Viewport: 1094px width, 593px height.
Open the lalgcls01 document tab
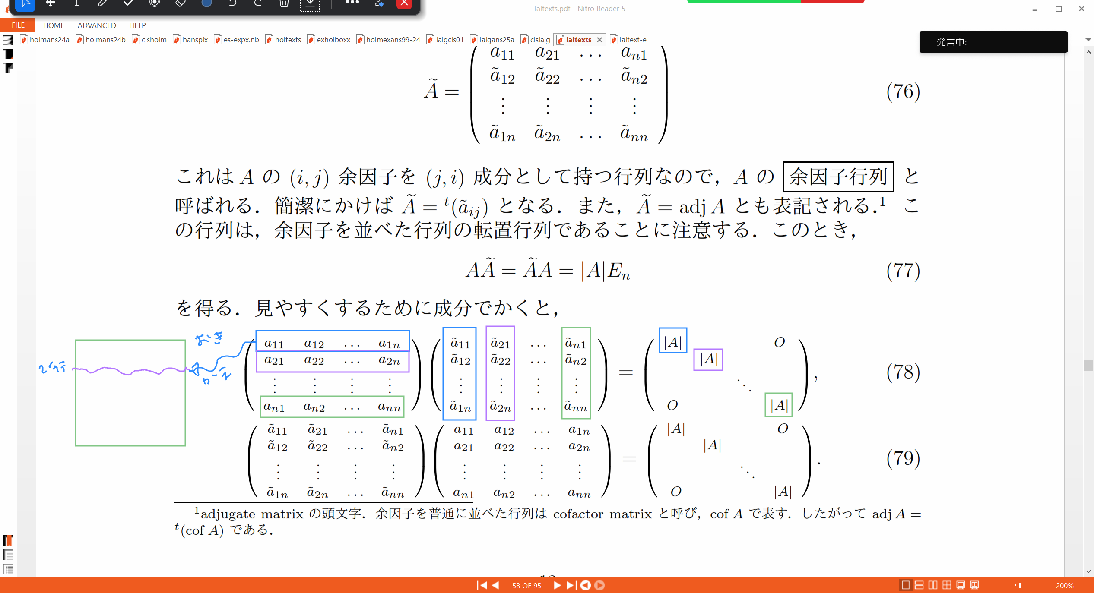pyautogui.click(x=445, y=40)
